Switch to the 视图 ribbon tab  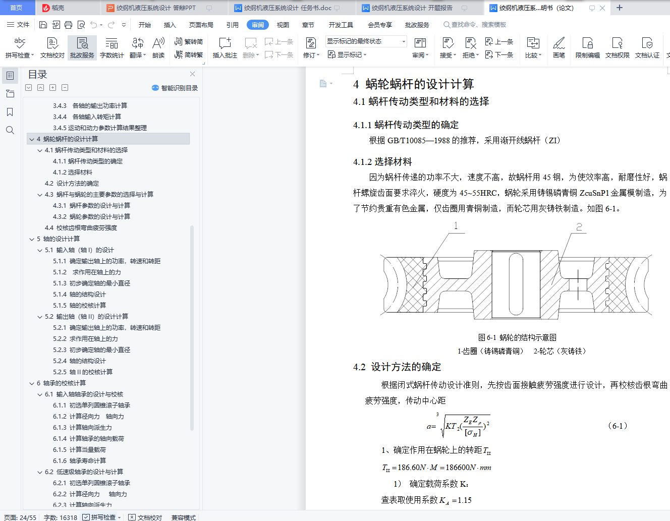click(283, 25)
